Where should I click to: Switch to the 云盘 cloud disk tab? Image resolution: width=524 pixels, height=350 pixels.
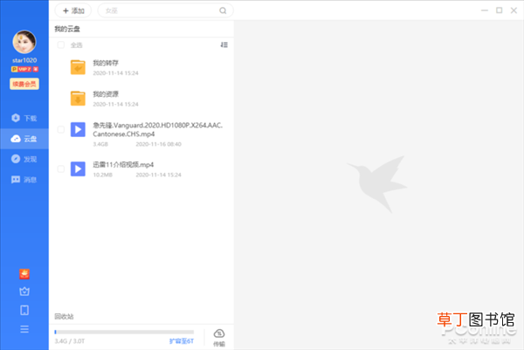click(24, 139)
